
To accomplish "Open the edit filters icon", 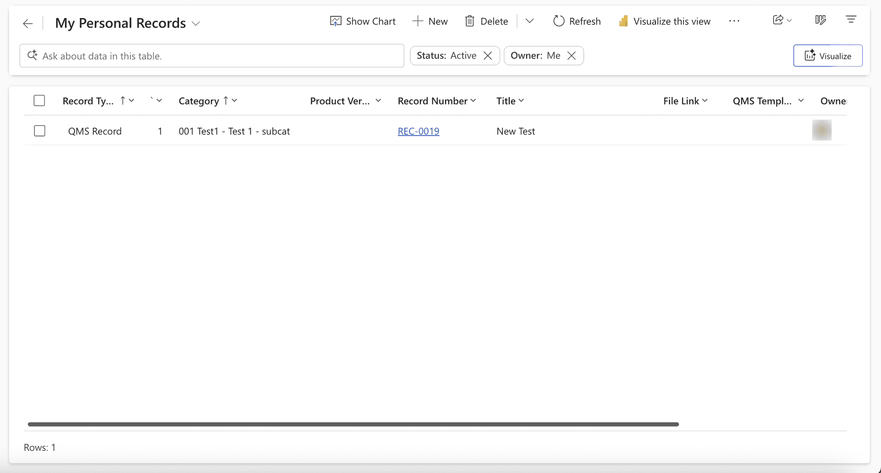I will [x=851, y=20].
